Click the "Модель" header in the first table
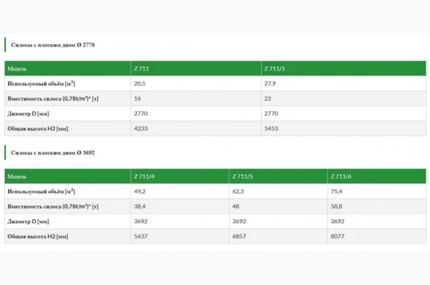The width and height of the screenshot is (430, 285). click(x=17, y=69)
